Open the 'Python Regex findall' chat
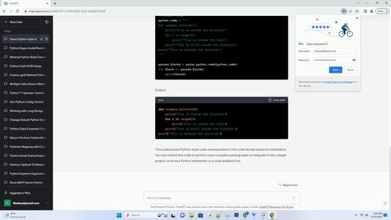 (x=26, y=48)
